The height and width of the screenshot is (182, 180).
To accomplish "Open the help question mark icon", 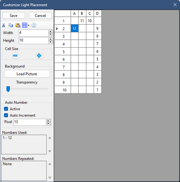I will click(34, 25).
